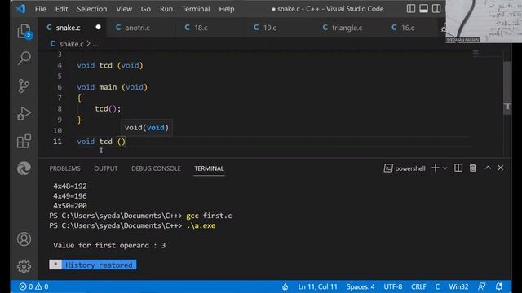Change encoding via UTF-8 status item

[x=393, y=286]
